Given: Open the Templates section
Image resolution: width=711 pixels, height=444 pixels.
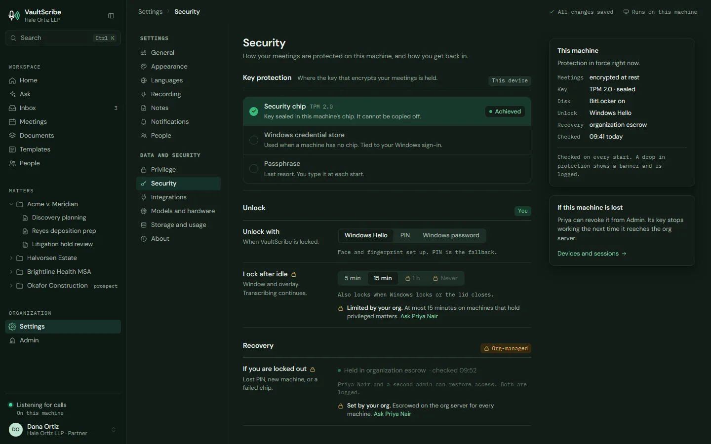Looking at the screenshot, I should point(63,149).
